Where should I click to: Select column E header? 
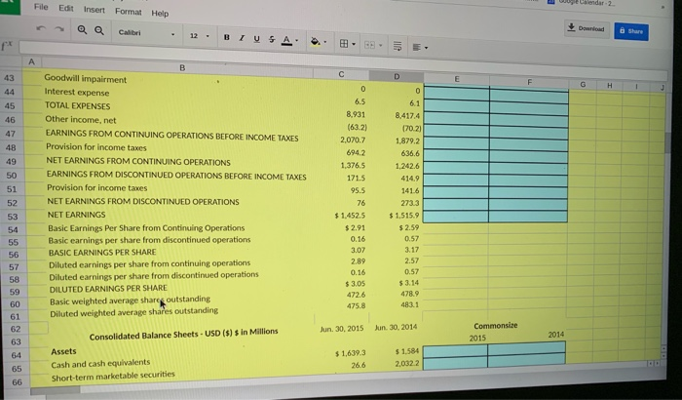(457, 79)
